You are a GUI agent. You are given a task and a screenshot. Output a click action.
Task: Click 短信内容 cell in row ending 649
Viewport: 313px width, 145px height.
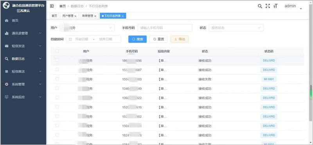tap(162, 88)
